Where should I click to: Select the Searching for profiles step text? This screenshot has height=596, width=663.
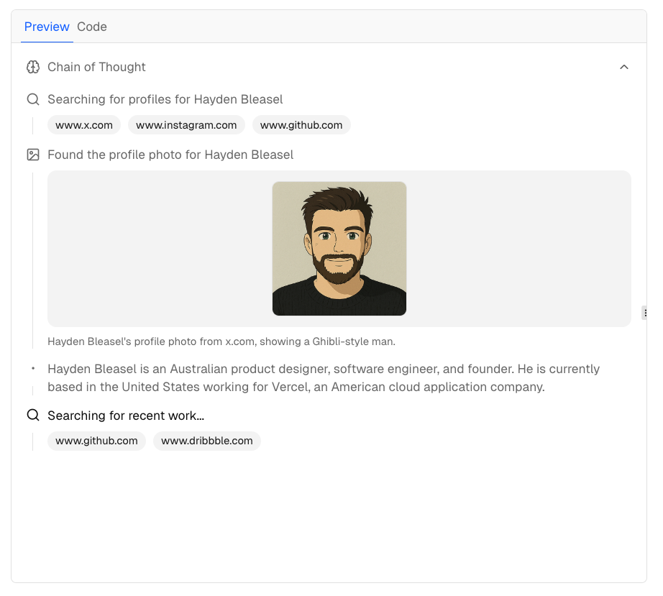[165, 99]
